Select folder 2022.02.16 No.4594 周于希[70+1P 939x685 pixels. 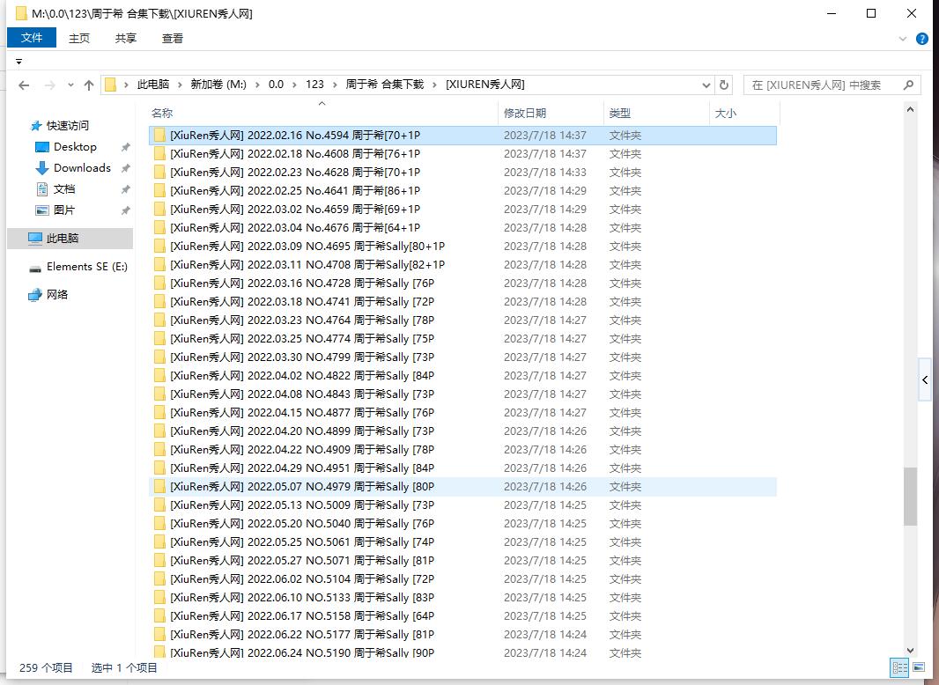[462, 136]
